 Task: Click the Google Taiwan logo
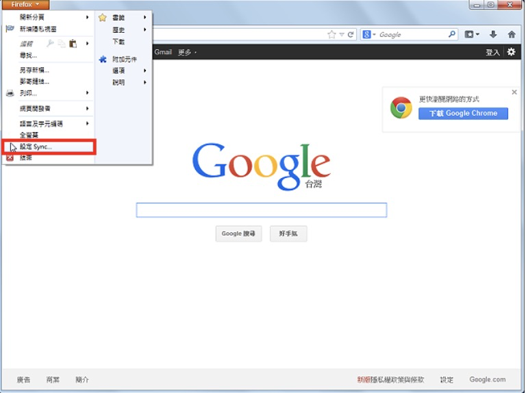262,166
